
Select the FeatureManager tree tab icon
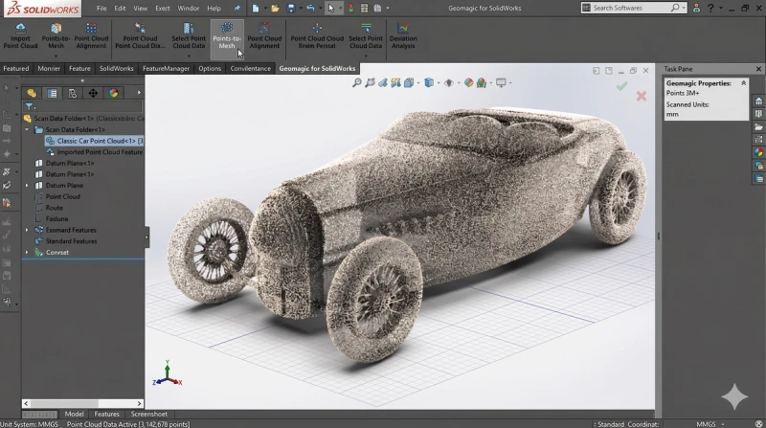click(x=32, y=93)
